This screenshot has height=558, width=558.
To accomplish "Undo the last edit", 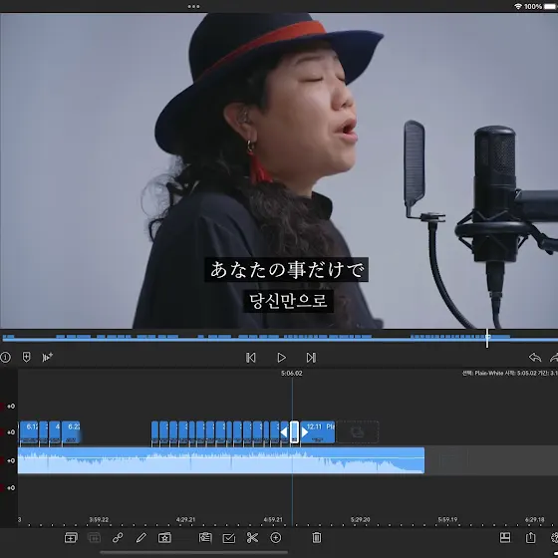I will pos(535,357).
